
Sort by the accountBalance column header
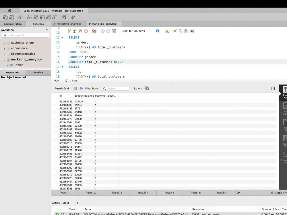tap(84, 96)
